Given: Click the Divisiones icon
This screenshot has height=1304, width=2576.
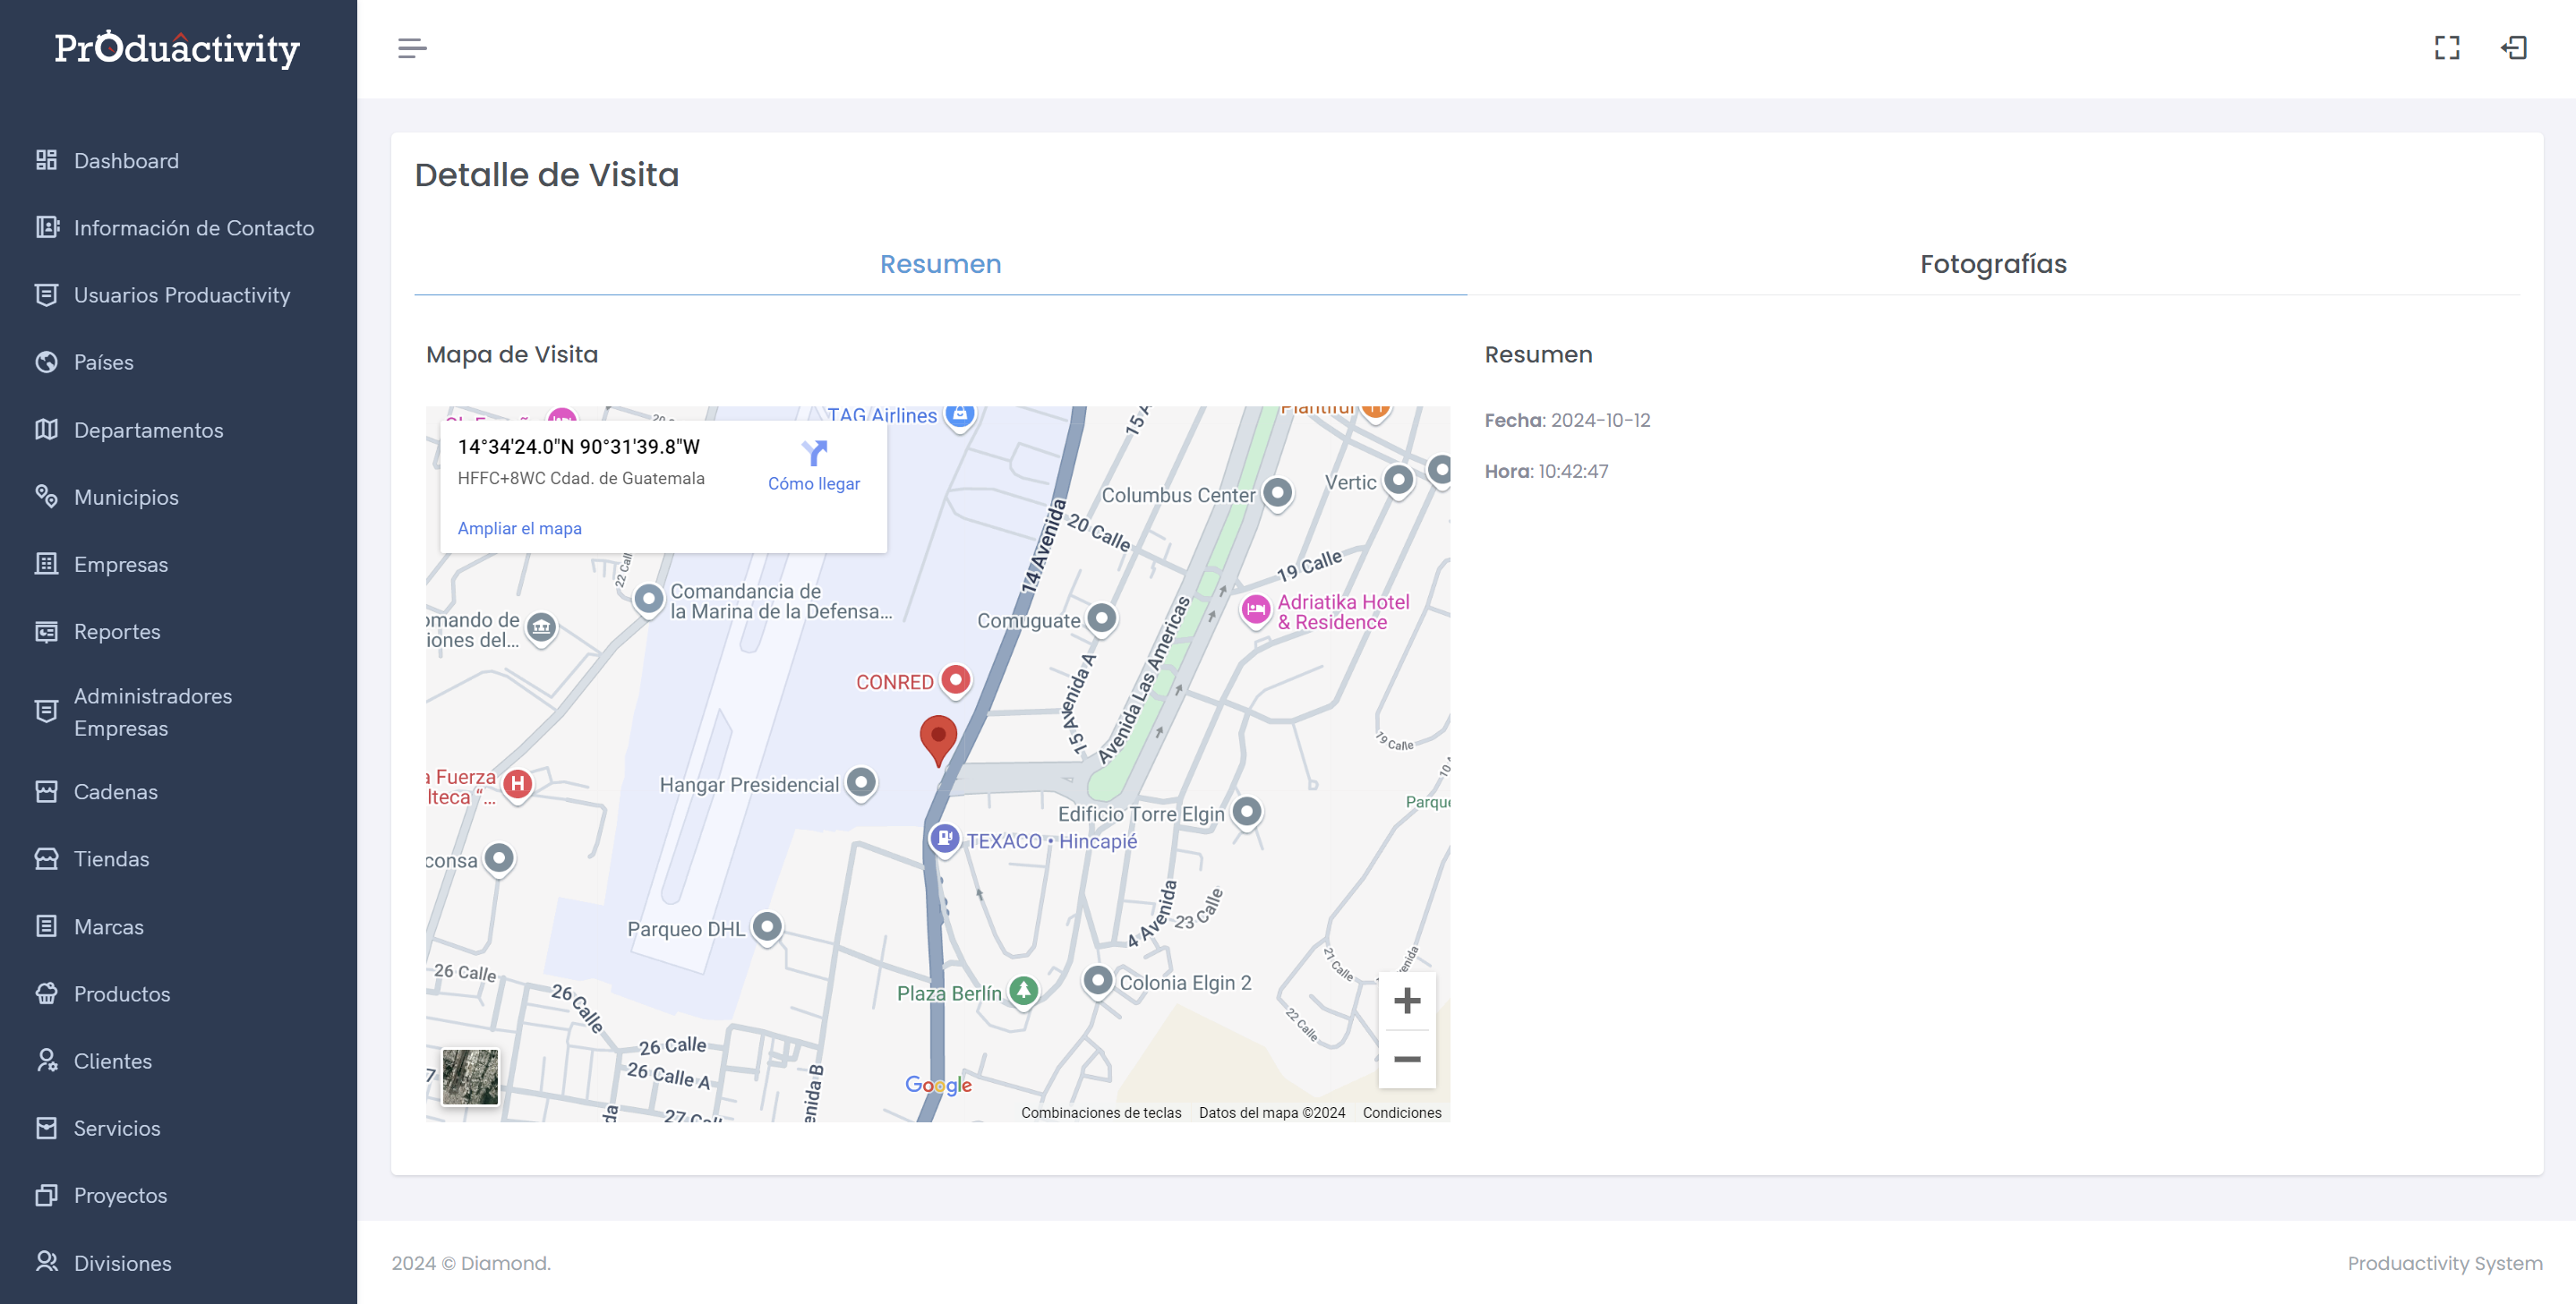Looking at the screenshot, I should click(x=46, y=1262).
